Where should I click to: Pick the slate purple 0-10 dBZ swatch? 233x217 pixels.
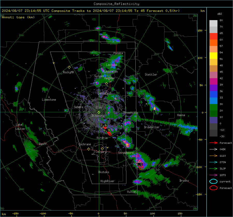click(x=213, y=120)
